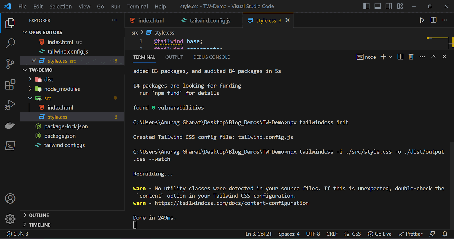Image resolution: width=454 pixels, height=239 pixels.
Task: Open the Accounts menu
Action: coord(10,198)
